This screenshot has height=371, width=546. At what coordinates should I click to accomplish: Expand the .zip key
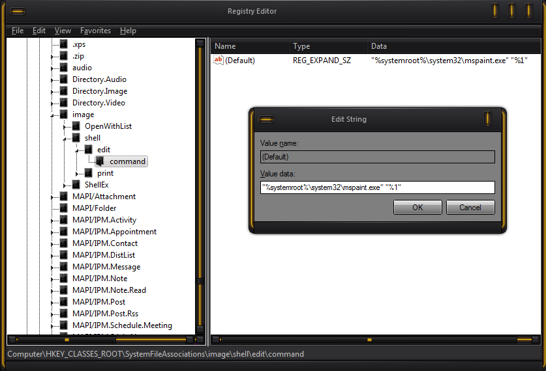tap(52, 57)
